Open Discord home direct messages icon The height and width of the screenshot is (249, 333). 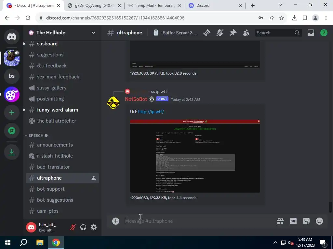coord(12,37)
